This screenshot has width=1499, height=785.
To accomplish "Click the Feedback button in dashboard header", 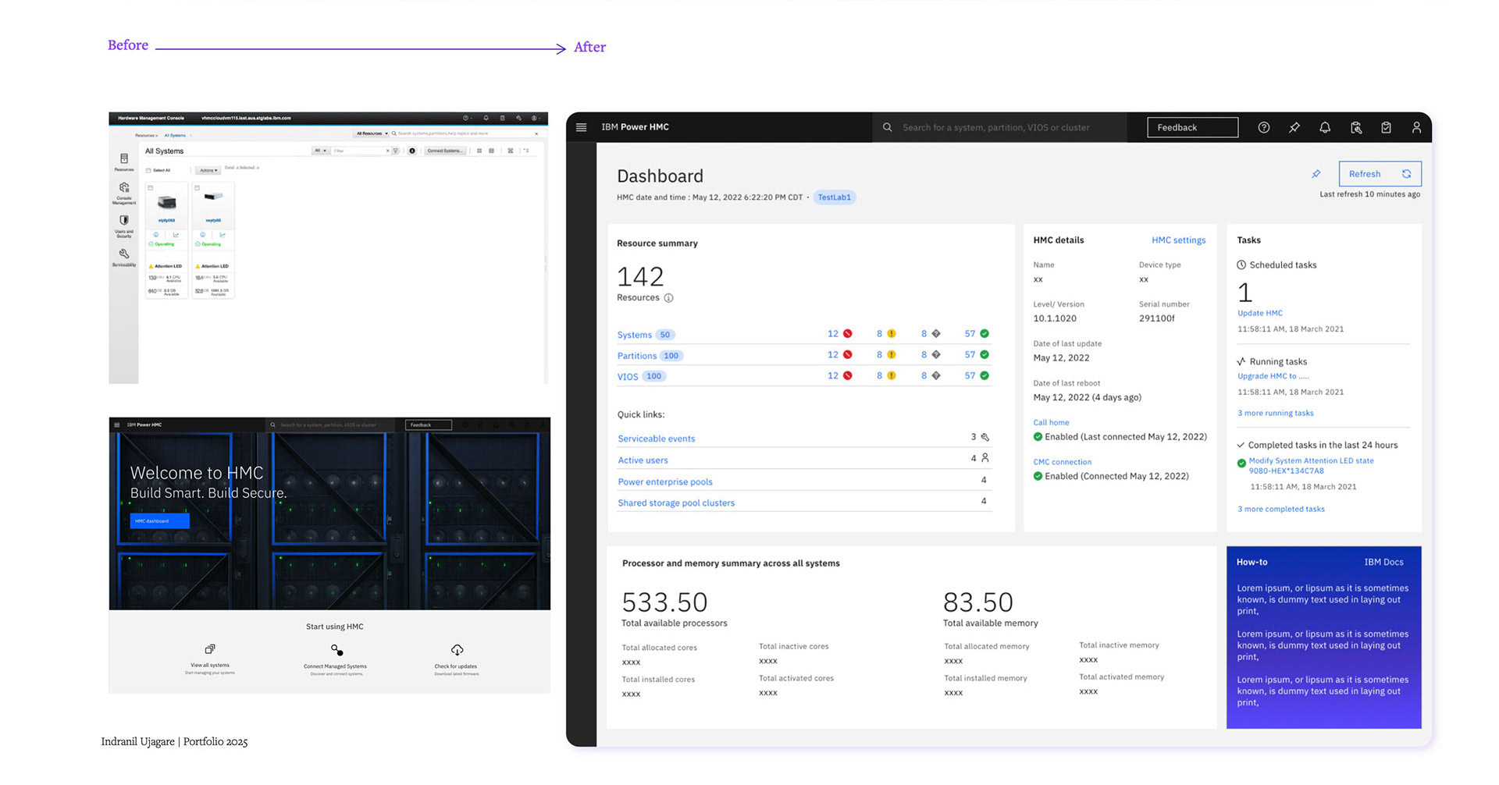I will point(1192,127).
